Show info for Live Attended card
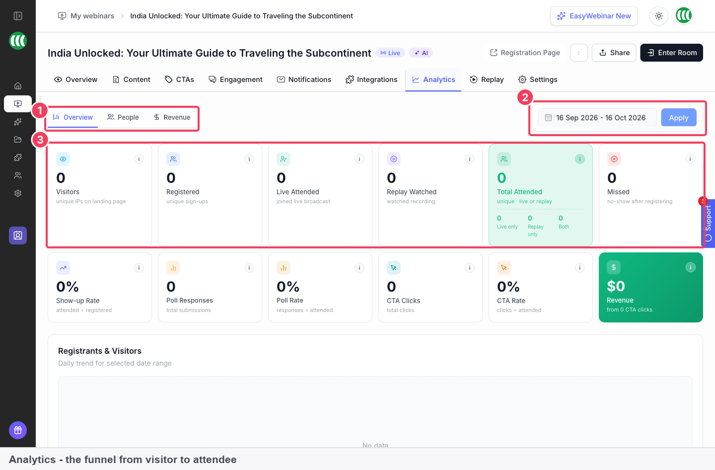This screenshot has width=715, height=470. [359, 159]
